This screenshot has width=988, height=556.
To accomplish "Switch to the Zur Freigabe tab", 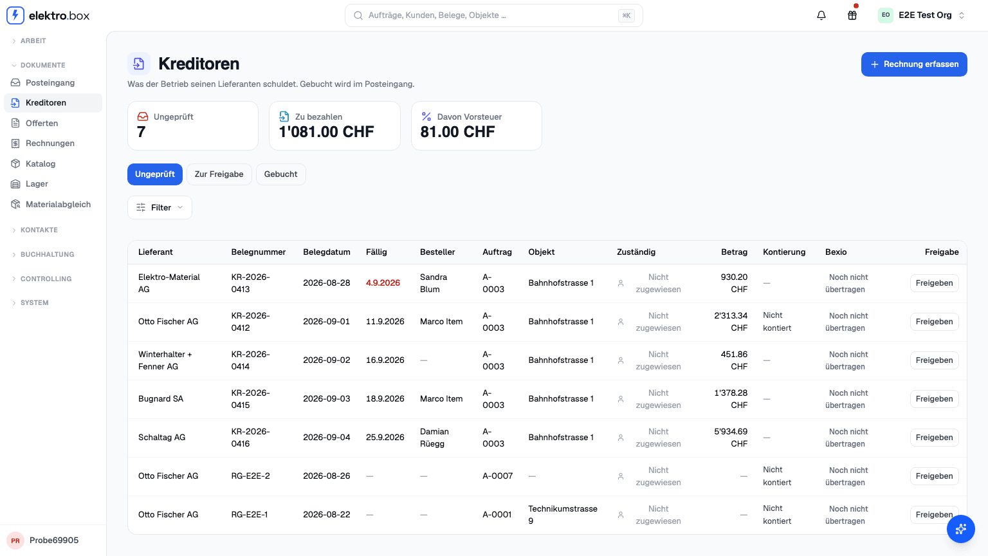I will (219, 174).
